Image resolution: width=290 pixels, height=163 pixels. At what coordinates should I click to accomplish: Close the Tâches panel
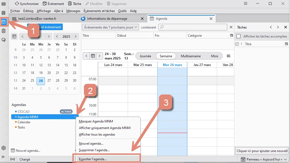(x=286, y=27)
